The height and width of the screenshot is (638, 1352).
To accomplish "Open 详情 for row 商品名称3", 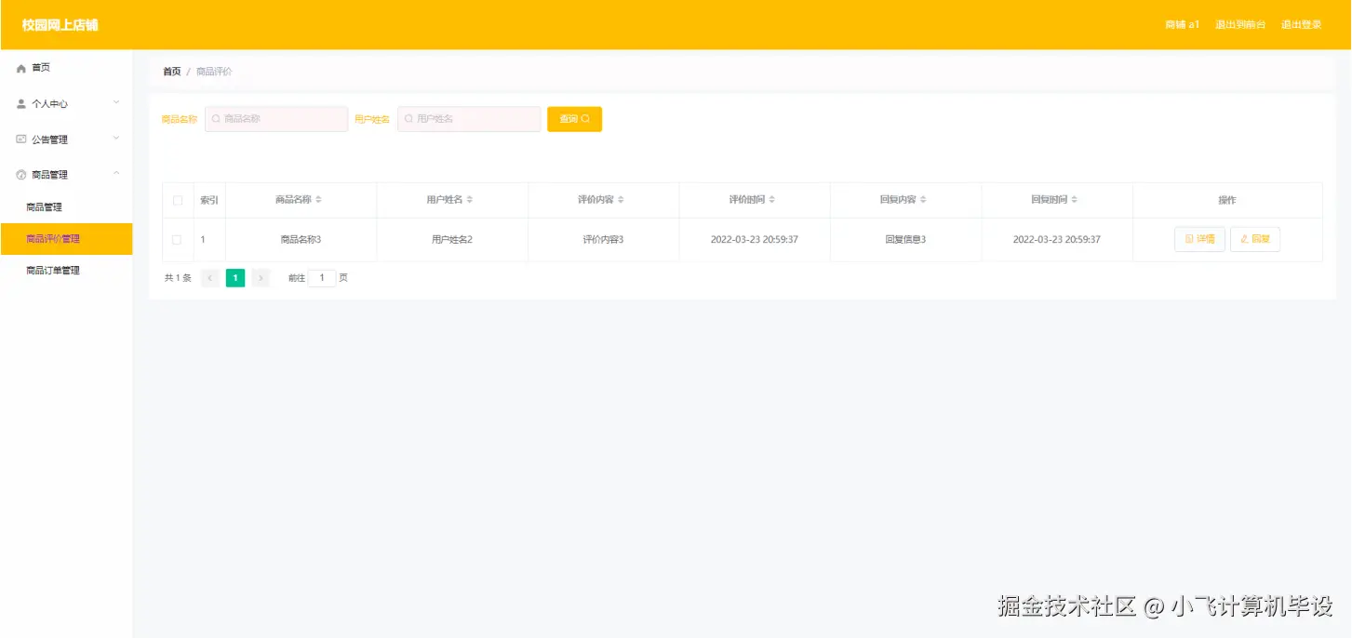I will click(1199, 239).
